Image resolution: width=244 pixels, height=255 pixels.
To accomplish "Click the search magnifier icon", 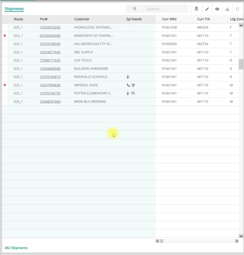I will click(135, 9).
